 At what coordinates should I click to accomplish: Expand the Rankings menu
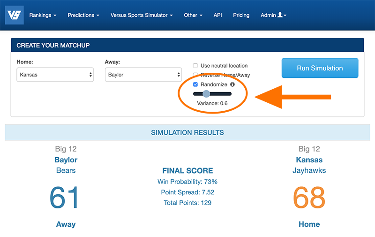pos(43,15)
